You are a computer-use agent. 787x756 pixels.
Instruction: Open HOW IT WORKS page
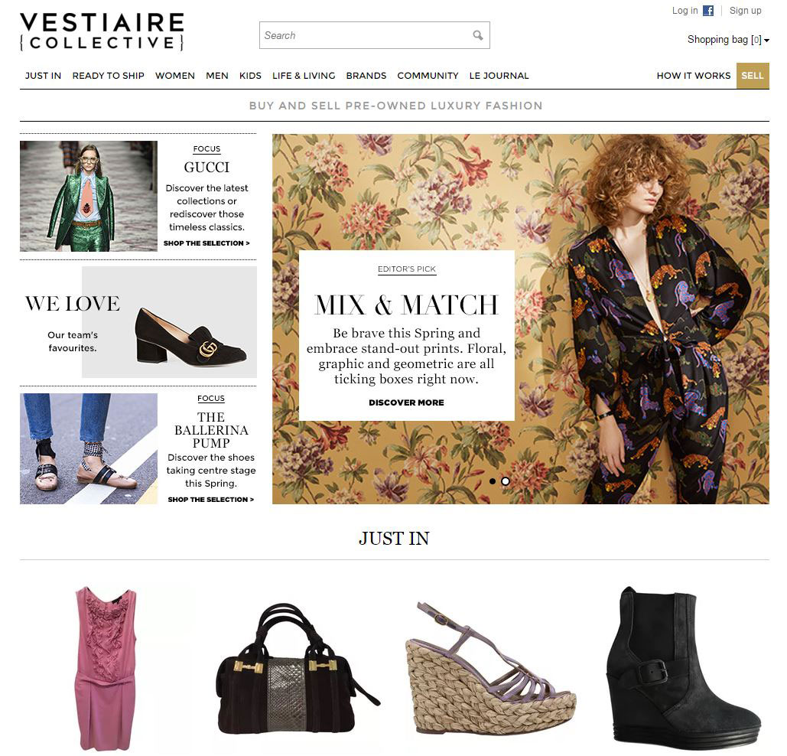click(693, 75)
